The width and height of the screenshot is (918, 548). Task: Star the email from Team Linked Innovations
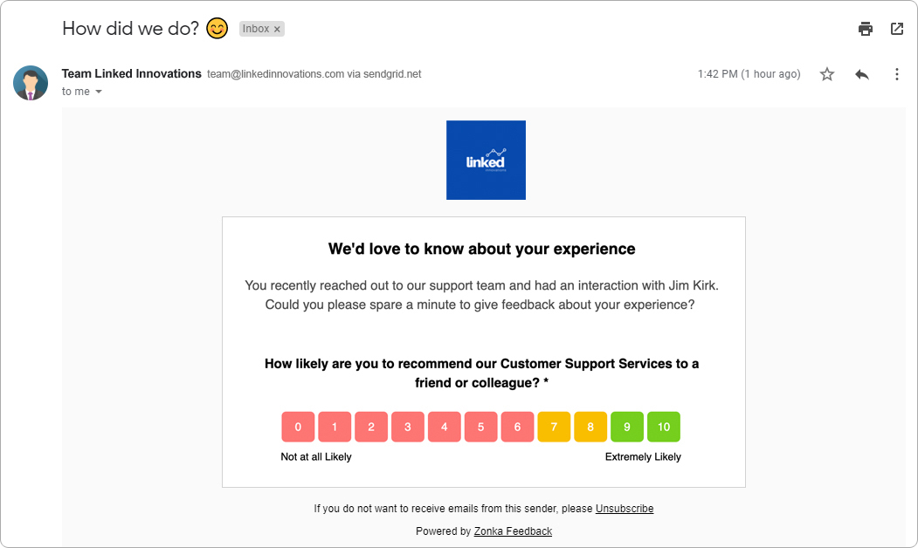826,74
